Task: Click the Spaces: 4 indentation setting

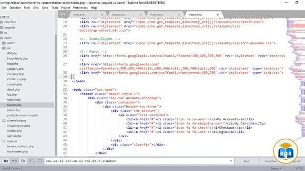Action: point(276,169)
